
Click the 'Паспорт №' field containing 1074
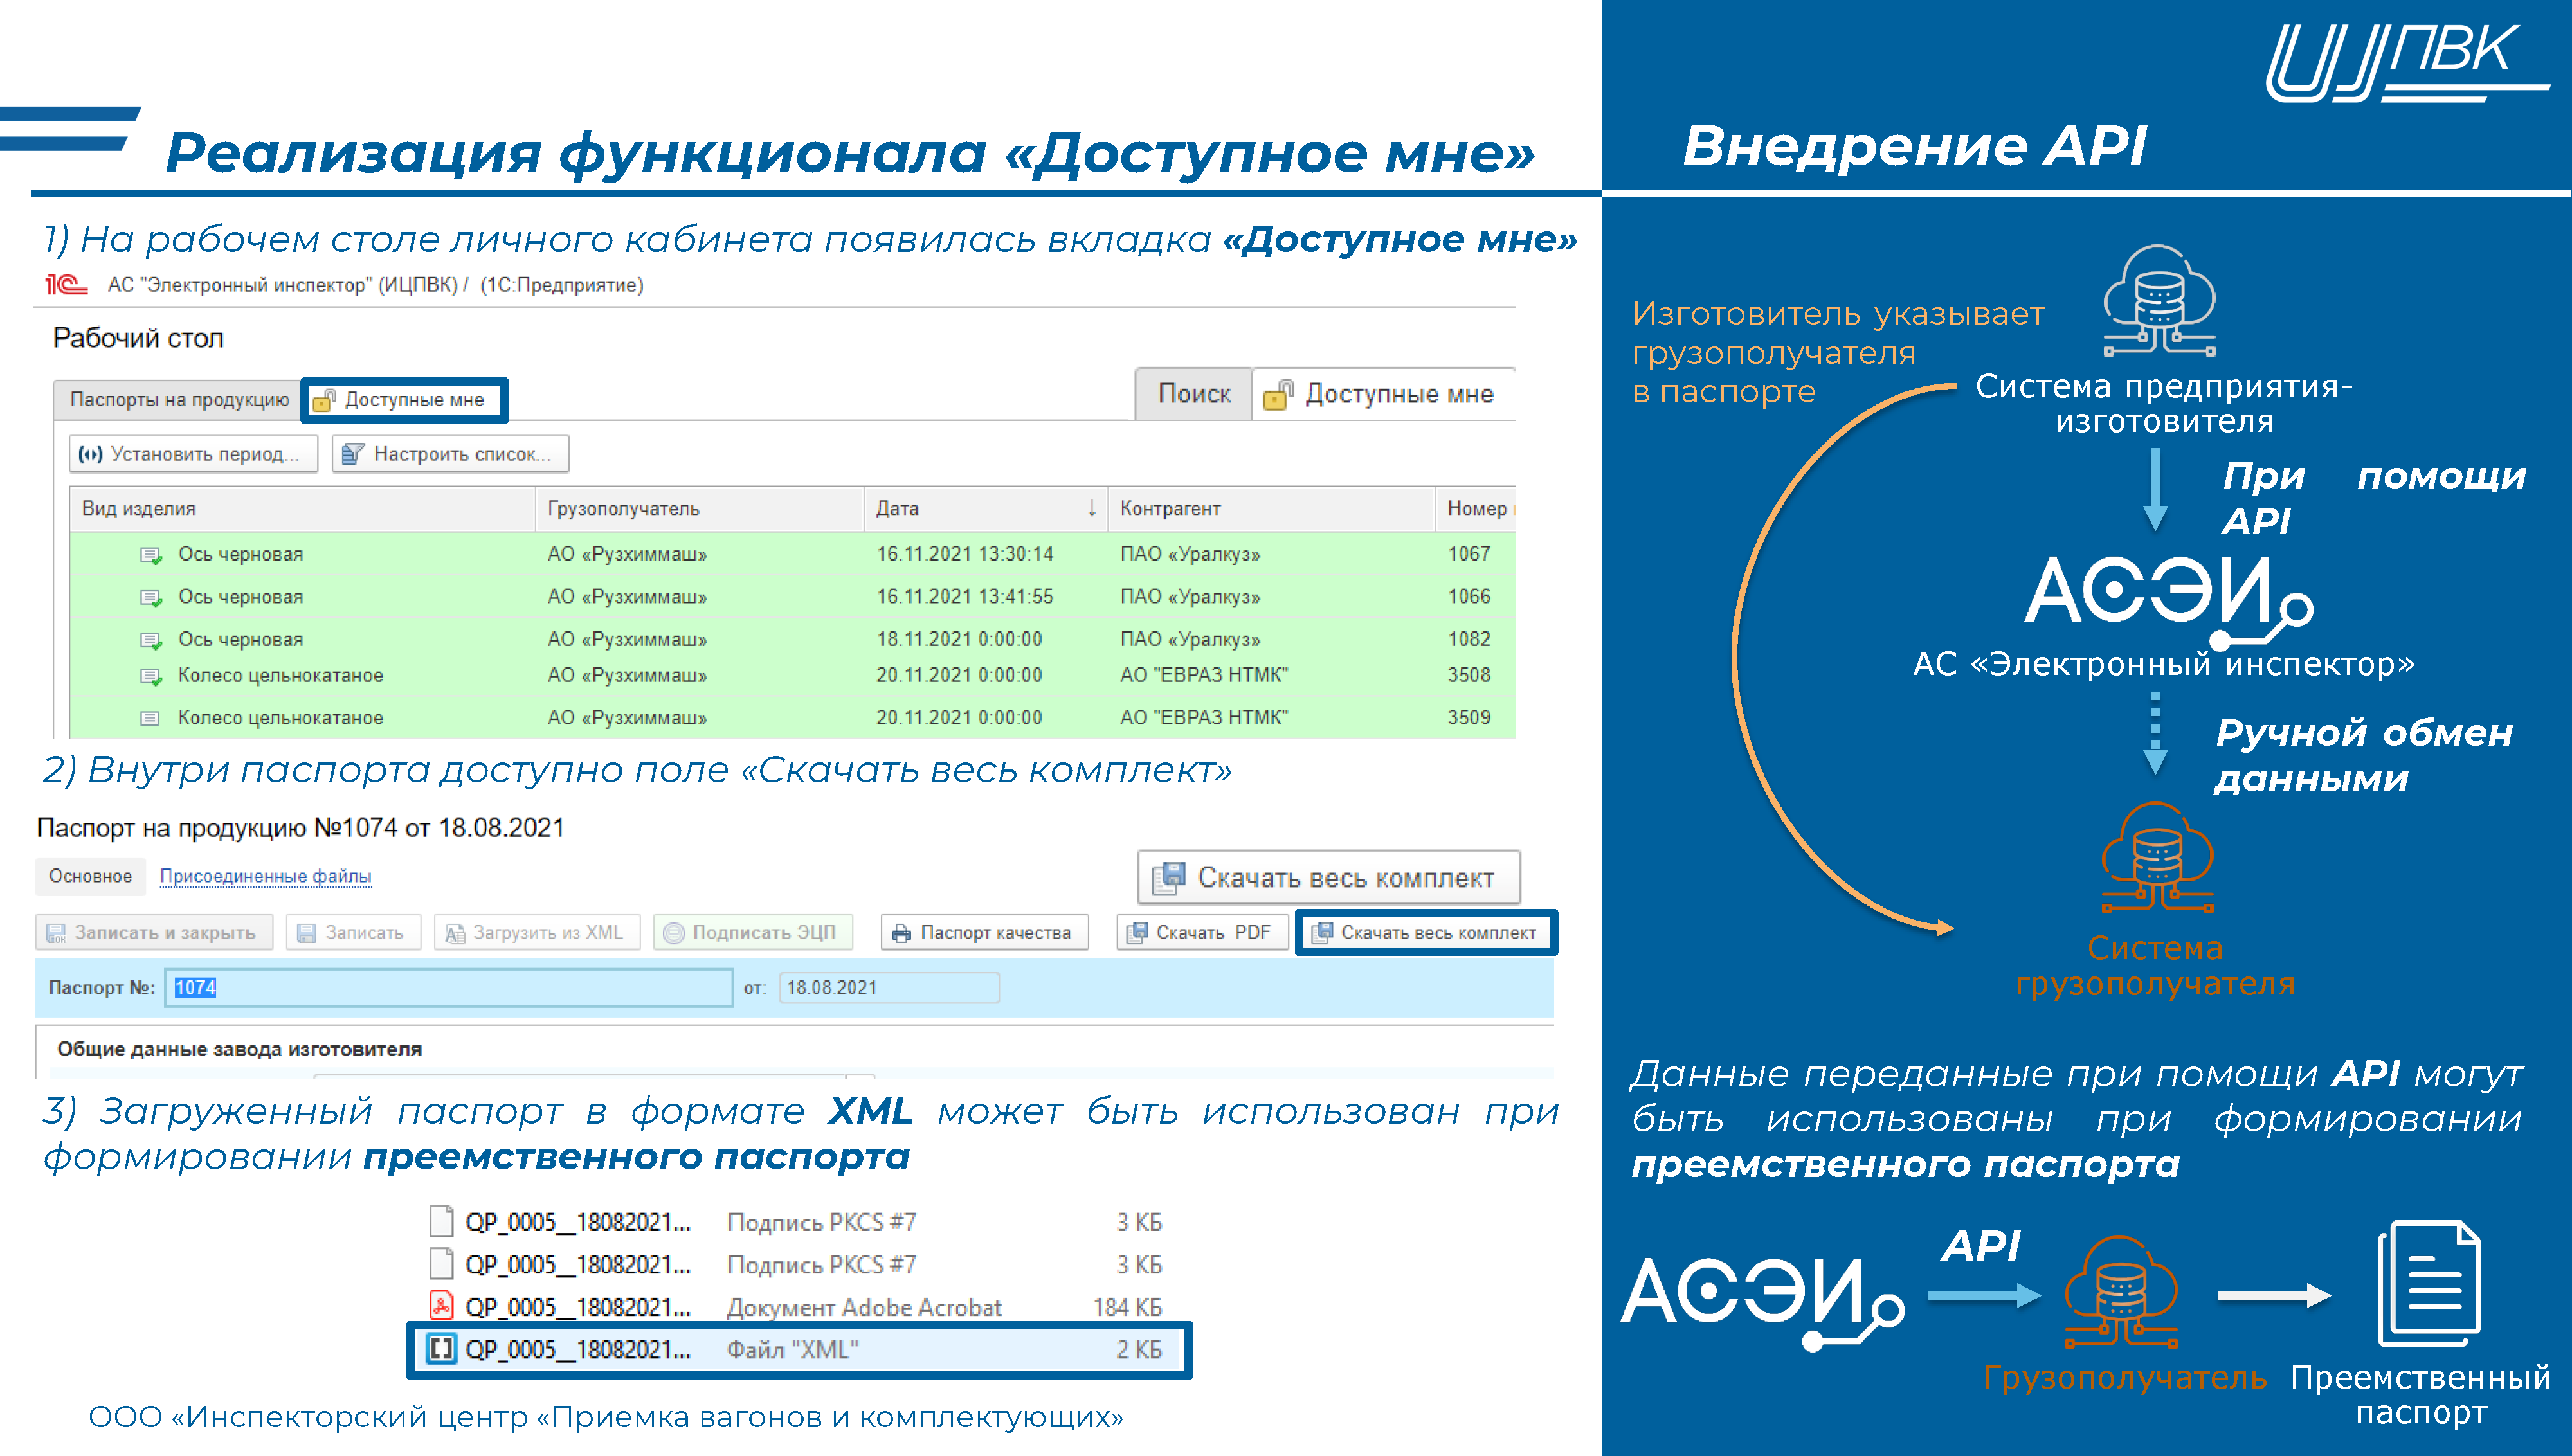coord(449,988)
